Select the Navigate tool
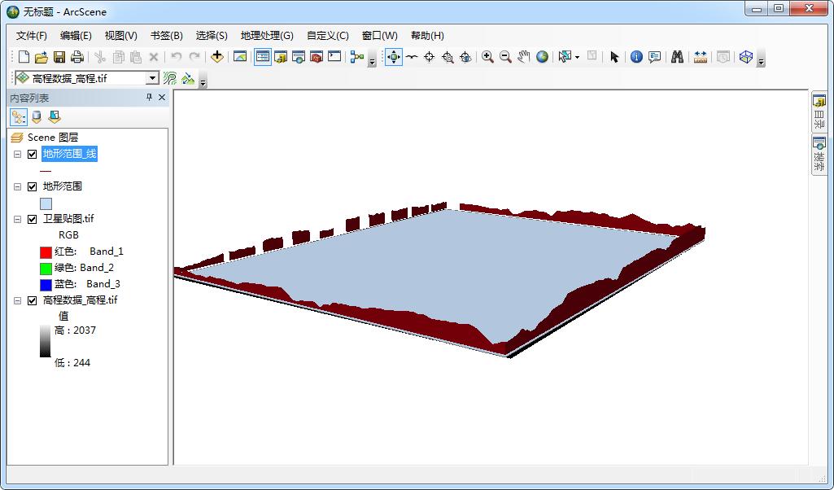The width and height of the screenshot is (834, 490). (x=394, y=57)
